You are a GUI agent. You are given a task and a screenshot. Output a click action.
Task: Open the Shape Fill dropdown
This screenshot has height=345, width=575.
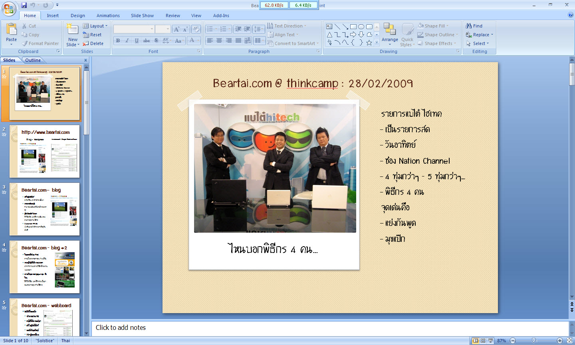pos(434,26)
